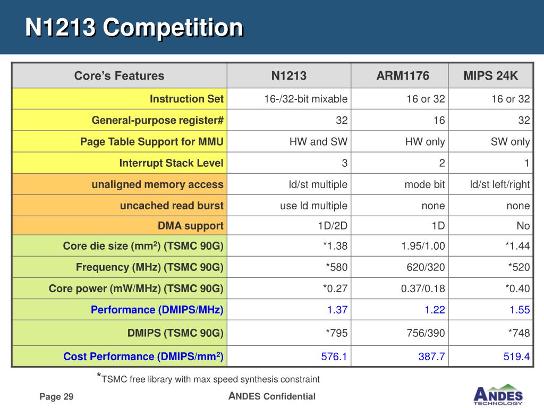Select the Page Table Support for MMU label
Image resolution: width=544 pixels, height=408 pixels.
tap(151, 141)
